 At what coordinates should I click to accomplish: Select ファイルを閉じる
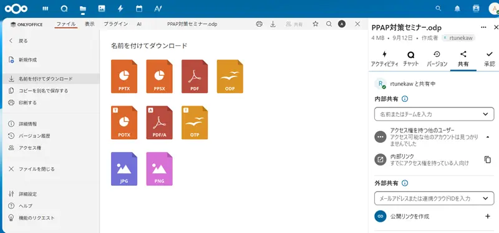tap(51, 169)
